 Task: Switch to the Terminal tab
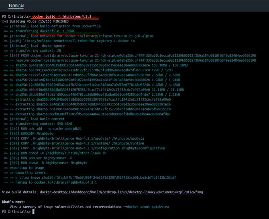point(16,6)
